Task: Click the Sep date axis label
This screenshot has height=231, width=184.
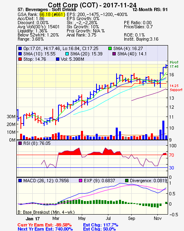Action: (131, 218)
